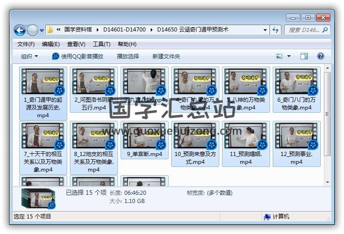Toggle the preview pane icon
The width and height of the screenshot is (344, 234).
click(x=304, y=56)
